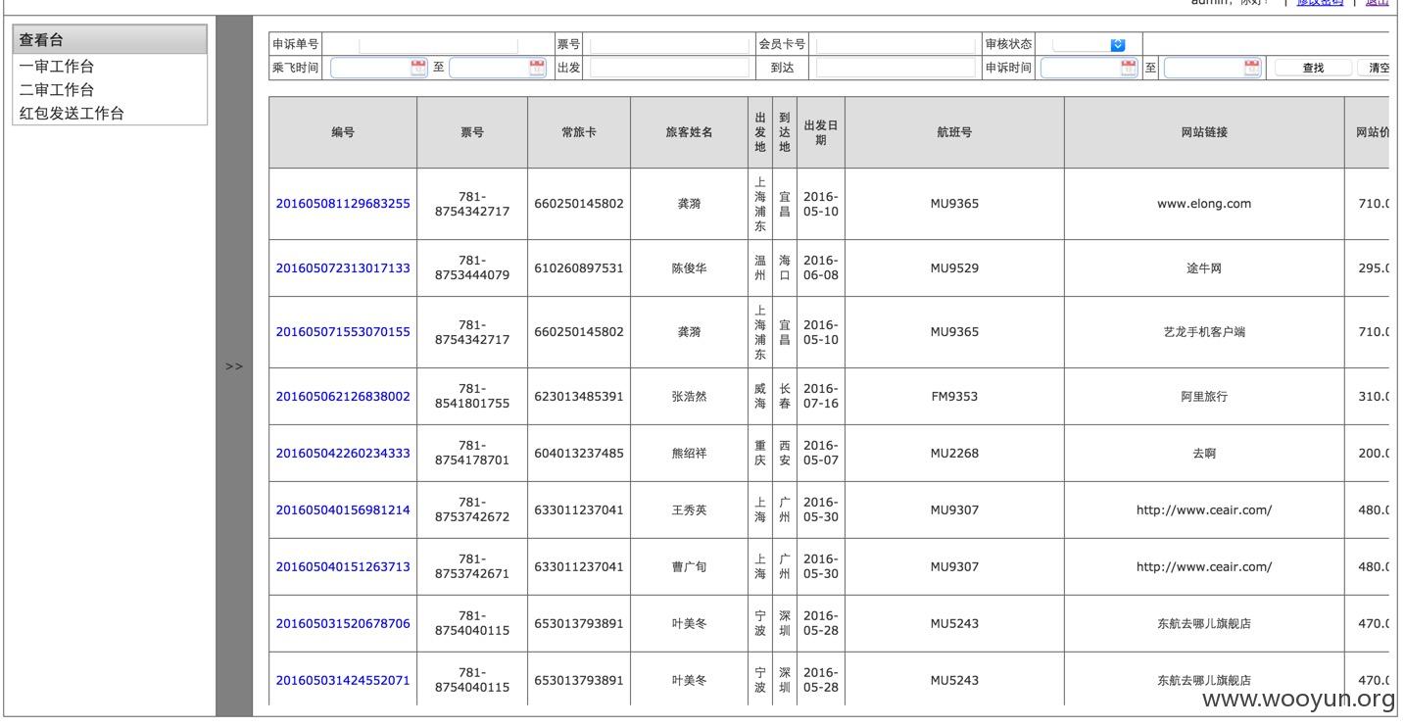This screenshot has height=727, width=1404.
Task: Select passenger name 王秀英
Action: 689,509
